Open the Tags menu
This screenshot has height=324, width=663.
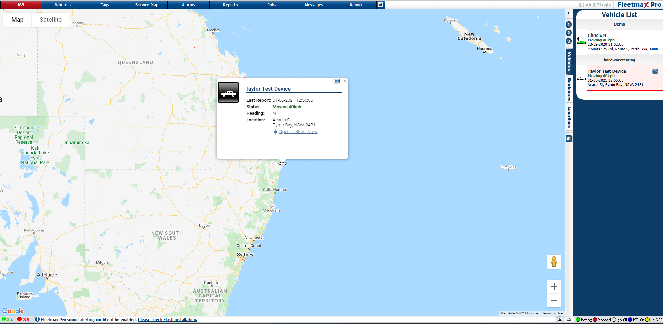105,5
